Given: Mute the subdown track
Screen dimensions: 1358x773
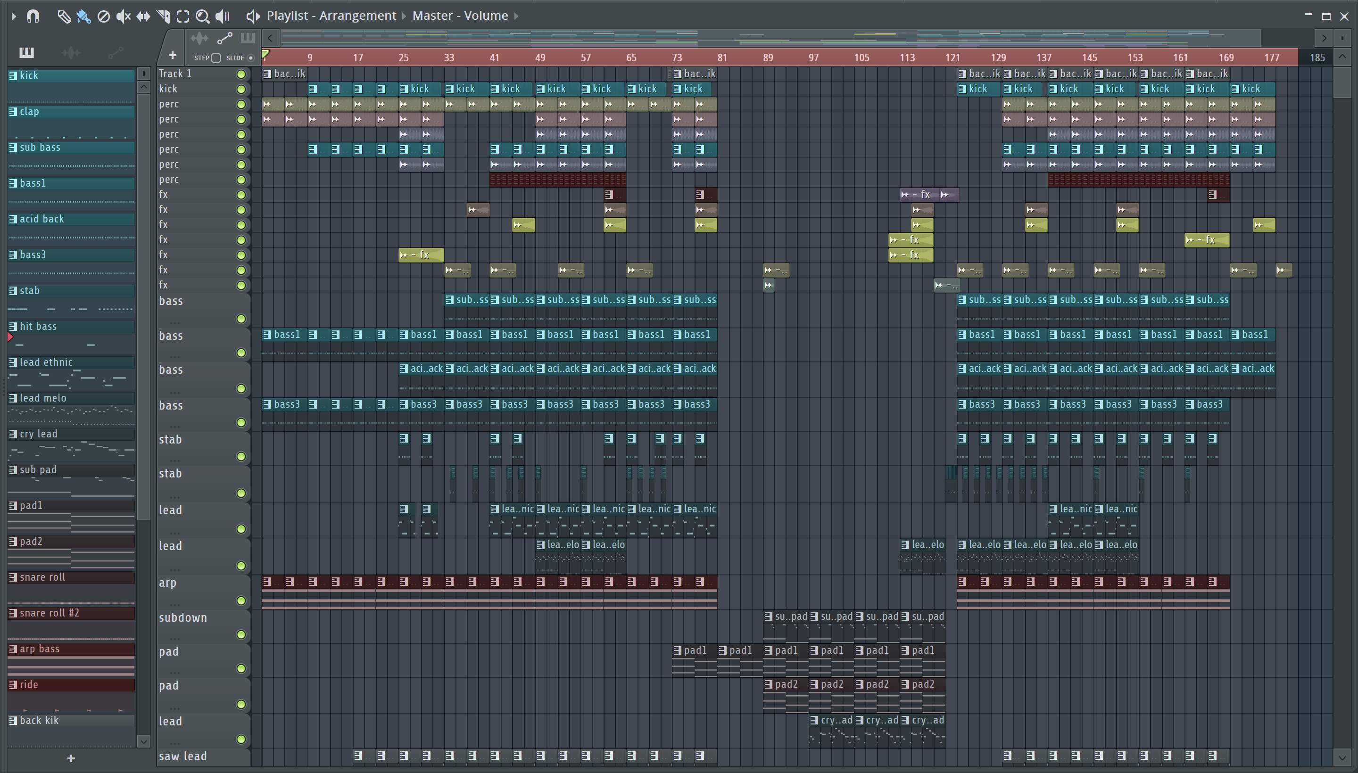Looking at the screenshot, I should pyautogui.click(x=241, y=634).
